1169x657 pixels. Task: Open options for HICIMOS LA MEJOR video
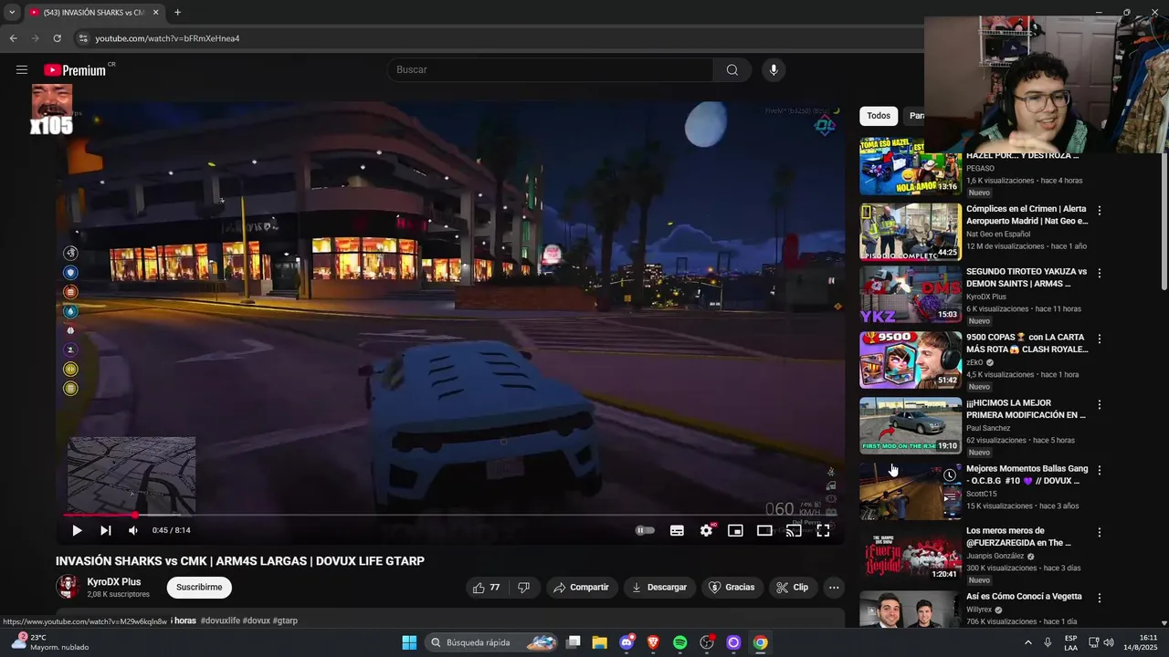click(x=1100, y=404)
